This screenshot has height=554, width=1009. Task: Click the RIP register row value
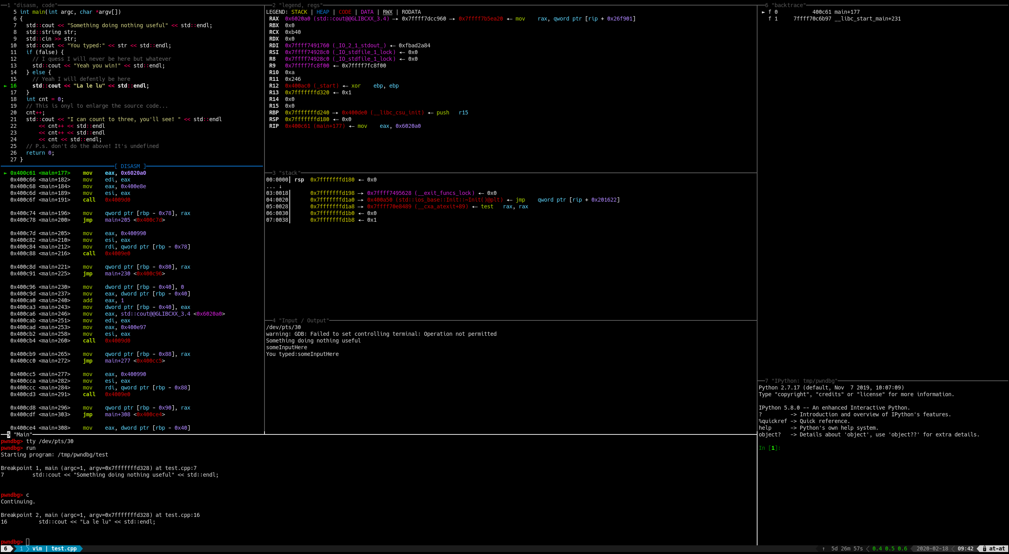coord(297,126)
